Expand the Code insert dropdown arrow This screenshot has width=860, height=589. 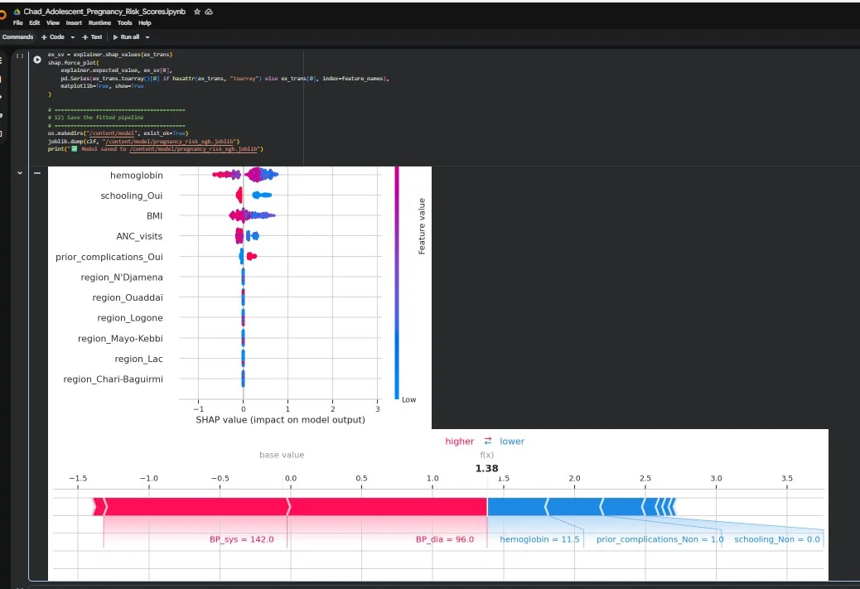click(73, 37)
